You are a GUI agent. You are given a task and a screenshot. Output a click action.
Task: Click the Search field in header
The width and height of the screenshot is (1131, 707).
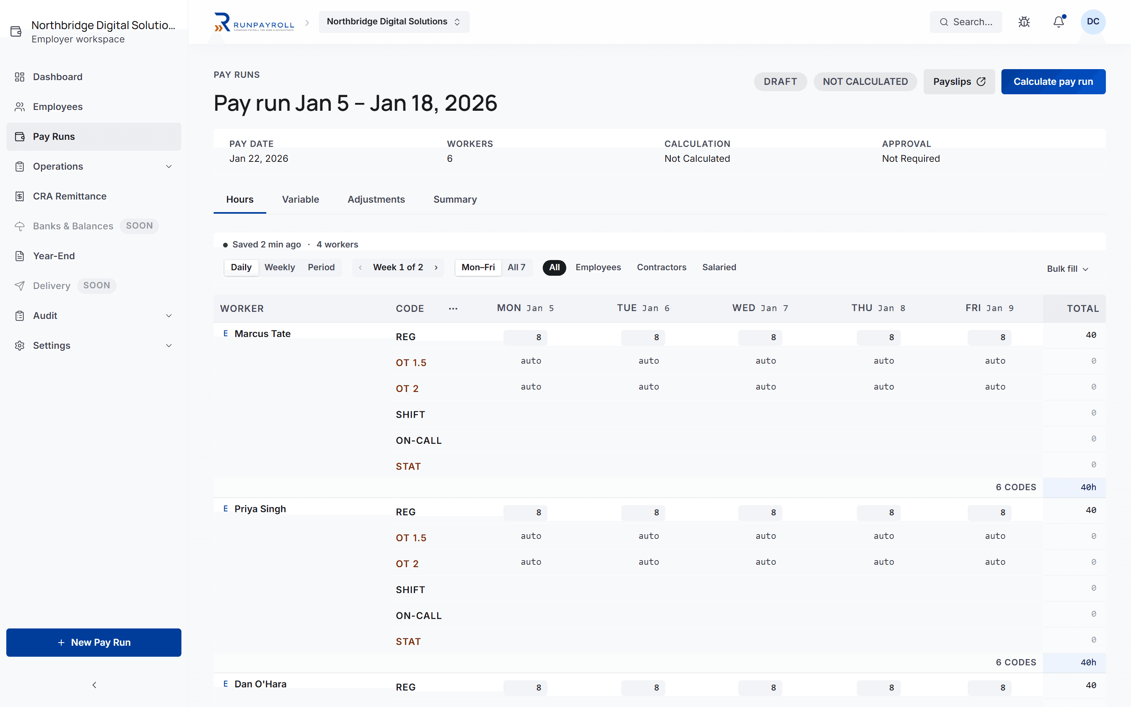tap(966, 22)
